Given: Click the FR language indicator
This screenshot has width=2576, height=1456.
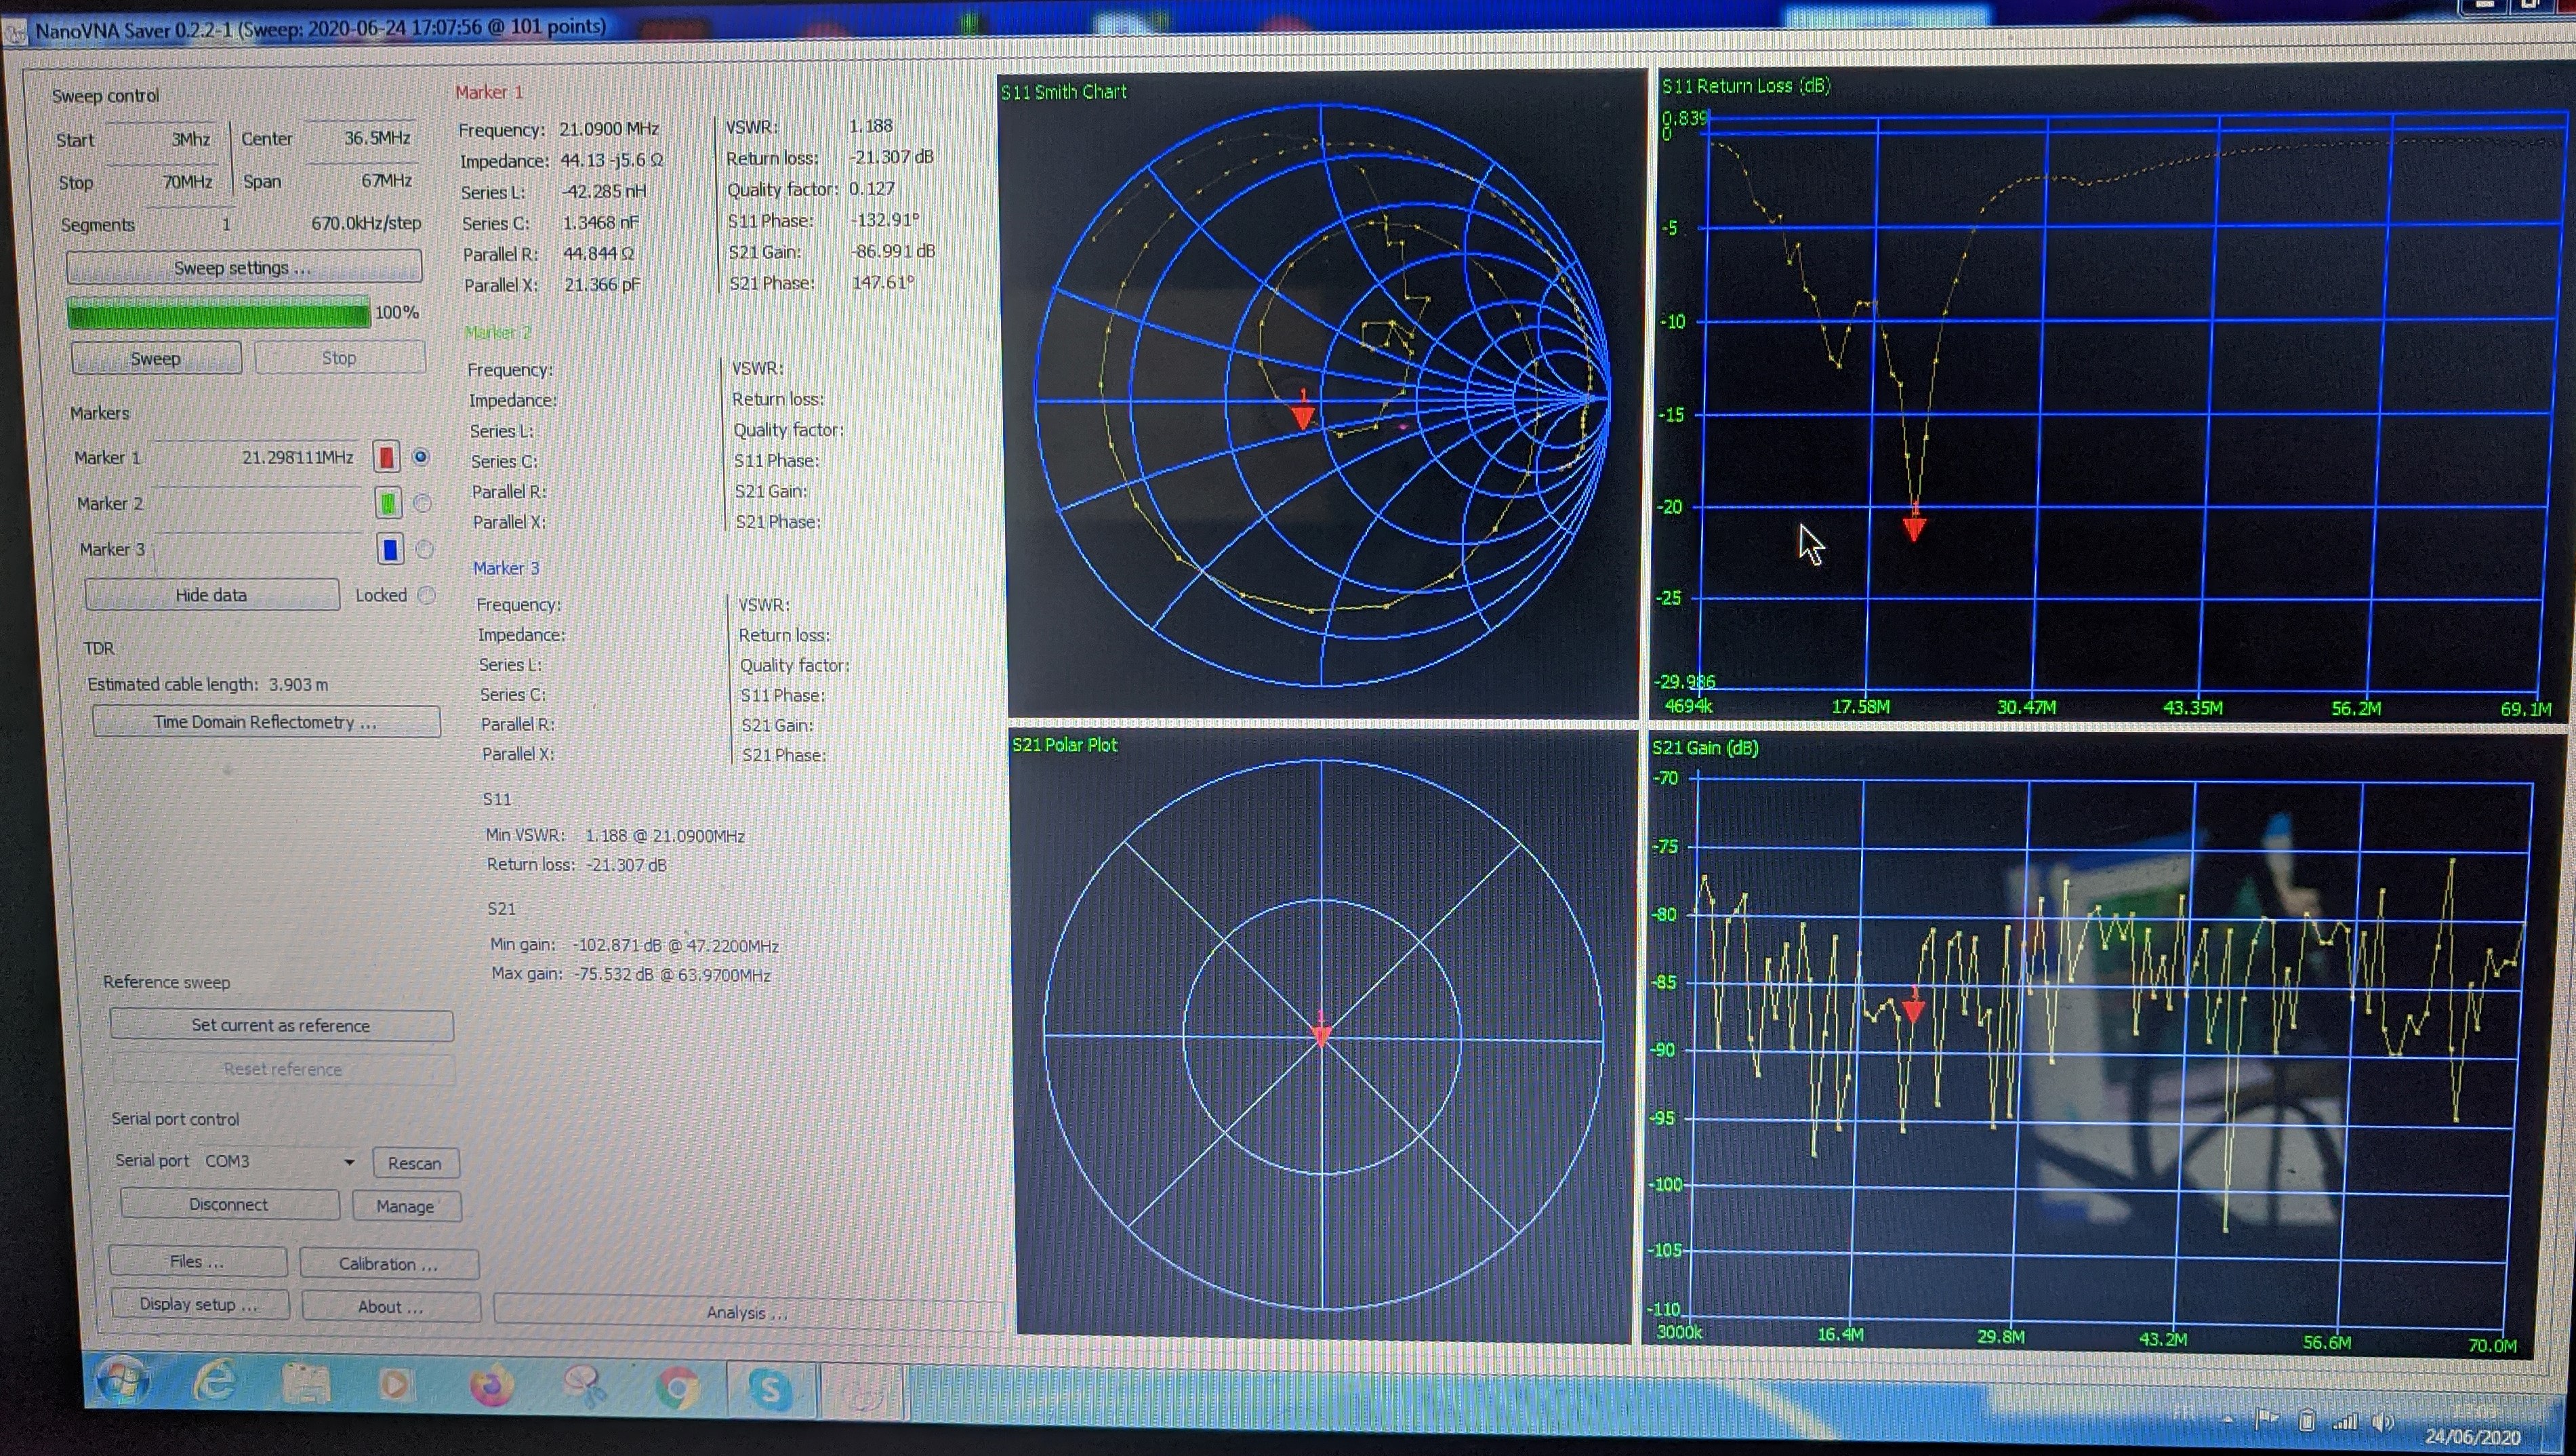Looking at the screenshot, I should (2183, 1414).
